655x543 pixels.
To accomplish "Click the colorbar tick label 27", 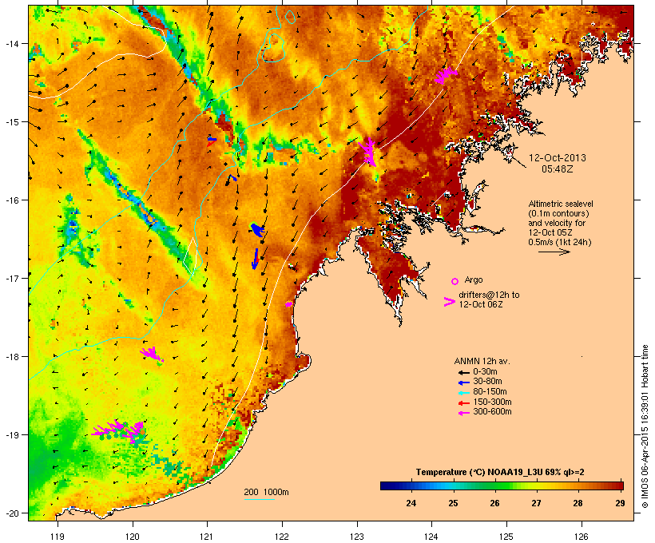I will coord(536,503).
